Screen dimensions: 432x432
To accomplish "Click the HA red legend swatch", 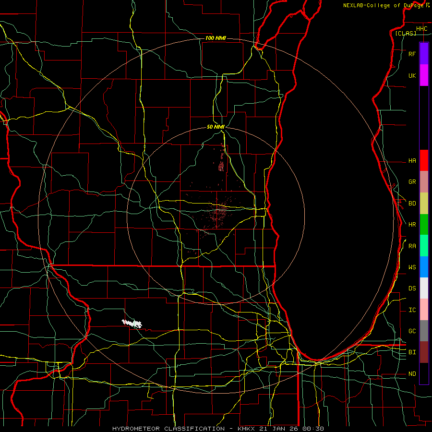I will 424,160.
